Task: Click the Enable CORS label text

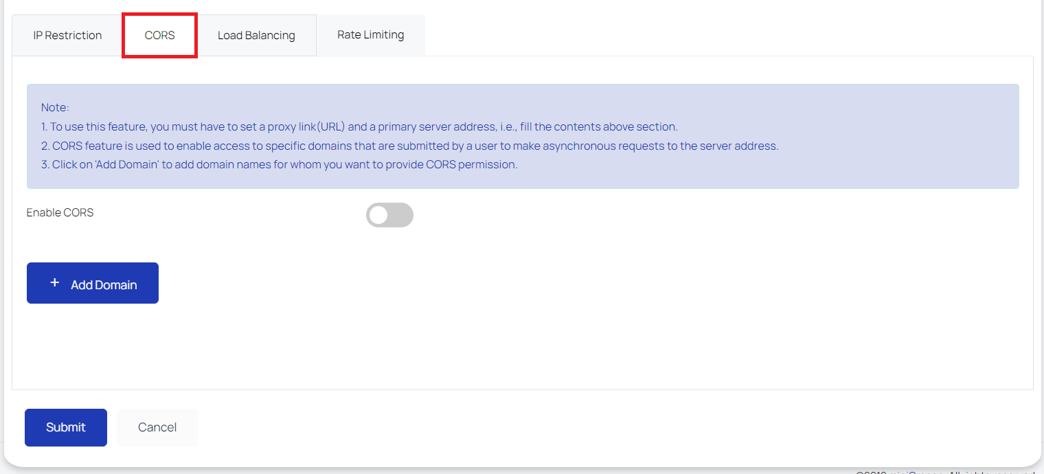Action: pyautogui.click(x=60, y=212)
